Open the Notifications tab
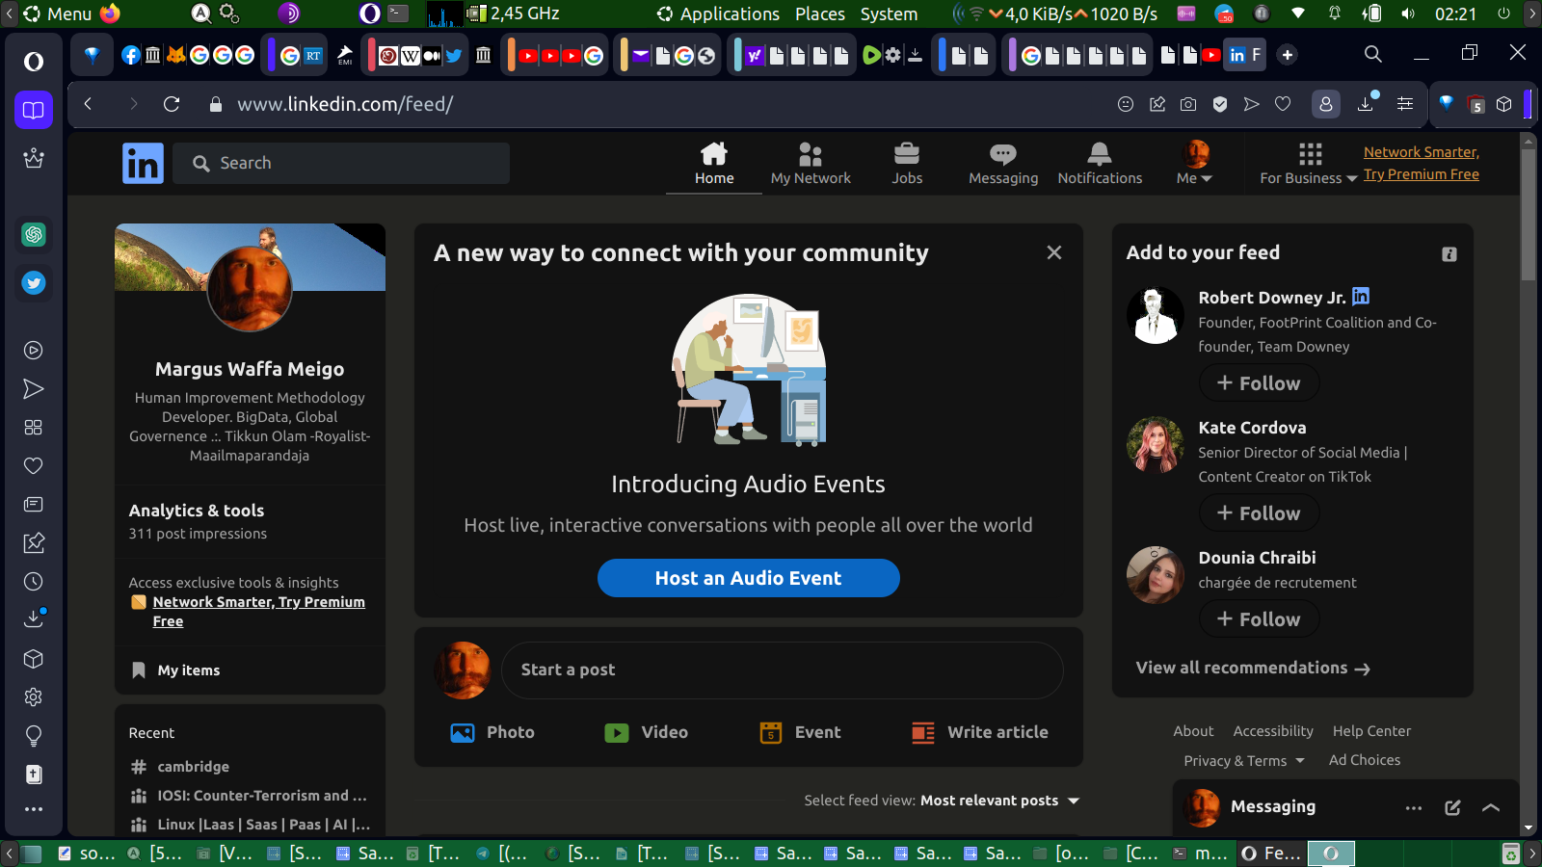This screenshot has width=1542, height=867. click(1100, 164)
